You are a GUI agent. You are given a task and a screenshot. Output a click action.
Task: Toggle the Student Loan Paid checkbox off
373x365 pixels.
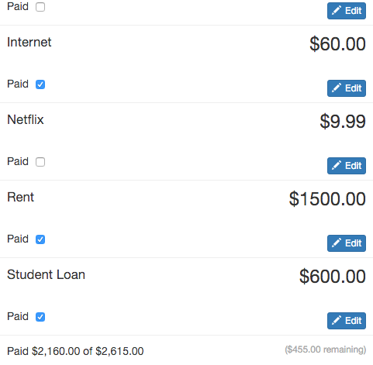40,317
